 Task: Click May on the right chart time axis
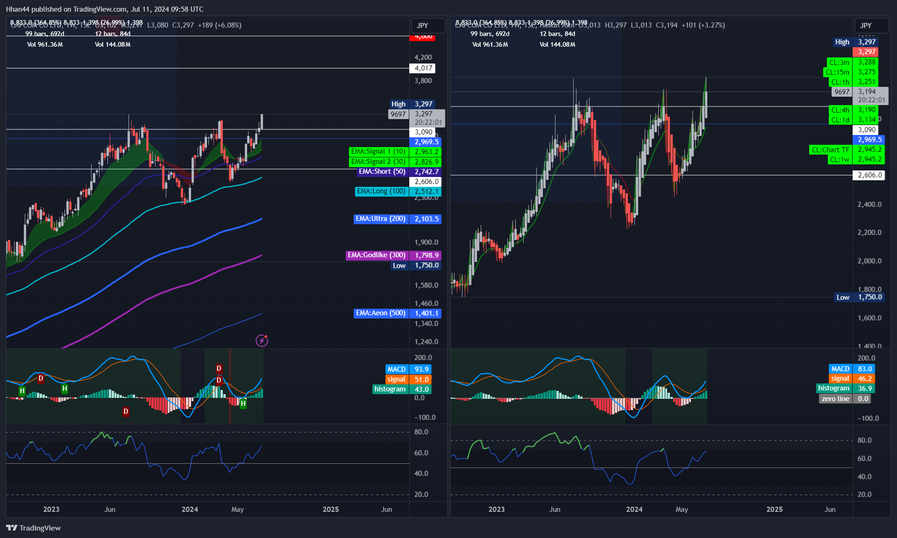point(682,510)
